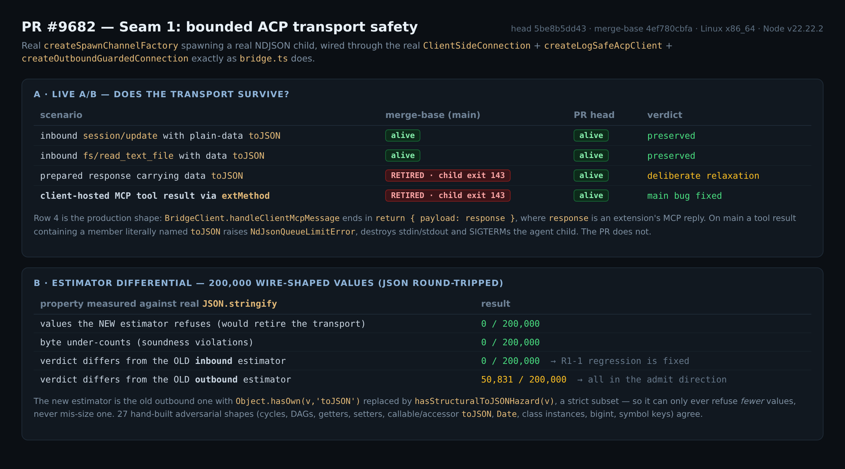The width and height of the screenshot is (845, 469).
Task: Click the alive PR head badge for extMethod row
Action: pos(591,196)
